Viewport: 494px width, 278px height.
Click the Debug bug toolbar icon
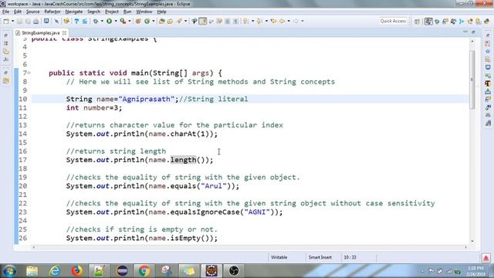(95, 21)
